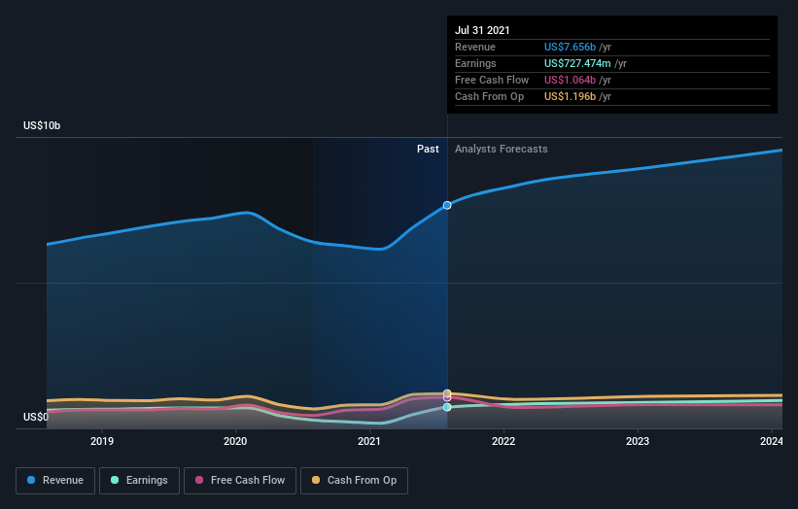
Task: Click the 2021 x-axis label
Action: 369,441
